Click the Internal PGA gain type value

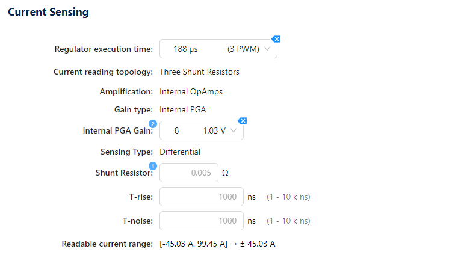coord(182,110)
